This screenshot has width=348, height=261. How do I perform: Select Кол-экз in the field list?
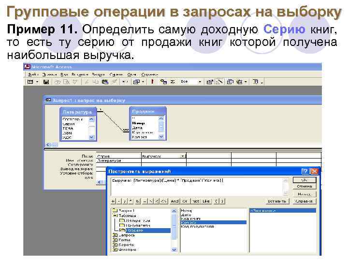[214, 222]
